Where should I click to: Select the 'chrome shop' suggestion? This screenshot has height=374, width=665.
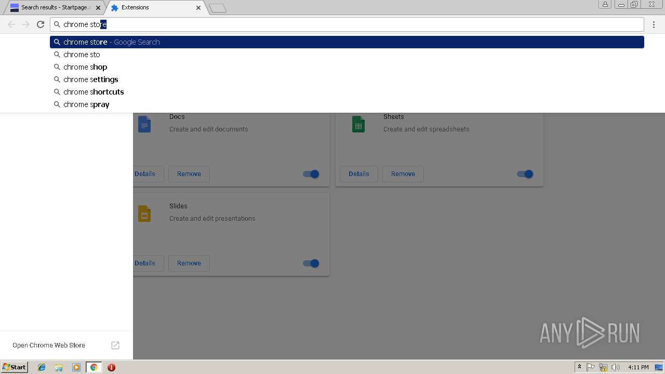(347, 67)
